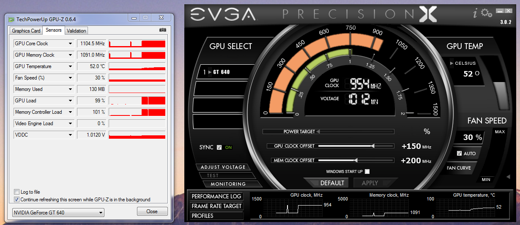Enable the Windows Start Up checkbox
The image size is (520, 225).
pyautogui.click(x=367, y=171)
